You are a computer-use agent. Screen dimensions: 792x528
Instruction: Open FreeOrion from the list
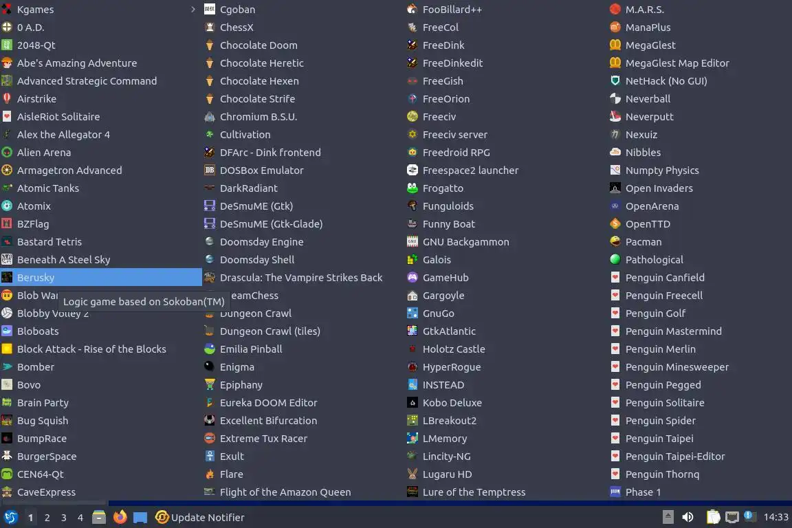506,98
